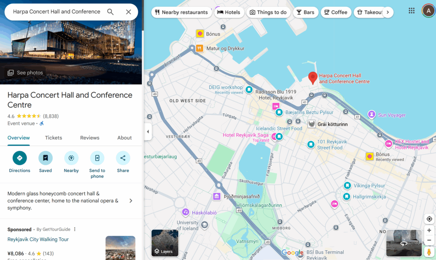Click the By GetYourGuide advertiser text
The image size is (436, 260).
point(53,229)
